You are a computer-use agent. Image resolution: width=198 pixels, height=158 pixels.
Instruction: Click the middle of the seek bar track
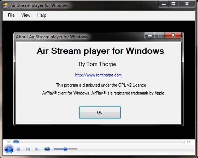[99, 142]
